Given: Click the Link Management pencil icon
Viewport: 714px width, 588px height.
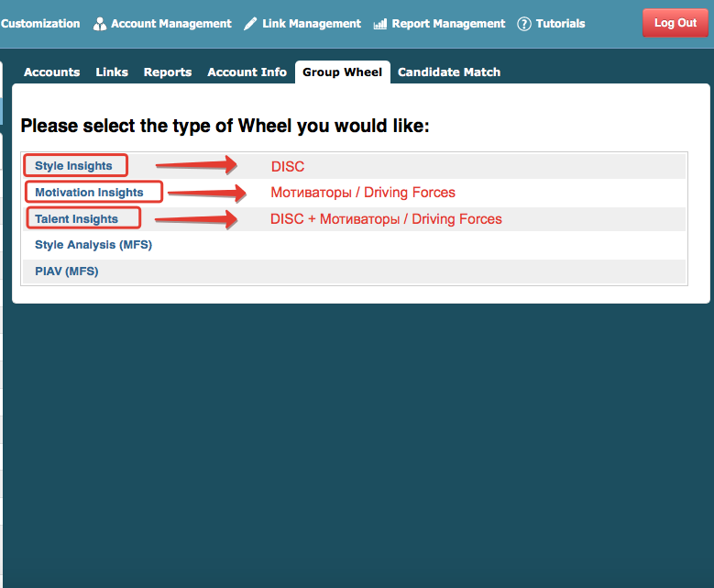Looking at the screenshot, I should pyautogui.click(x=250, y=24).
